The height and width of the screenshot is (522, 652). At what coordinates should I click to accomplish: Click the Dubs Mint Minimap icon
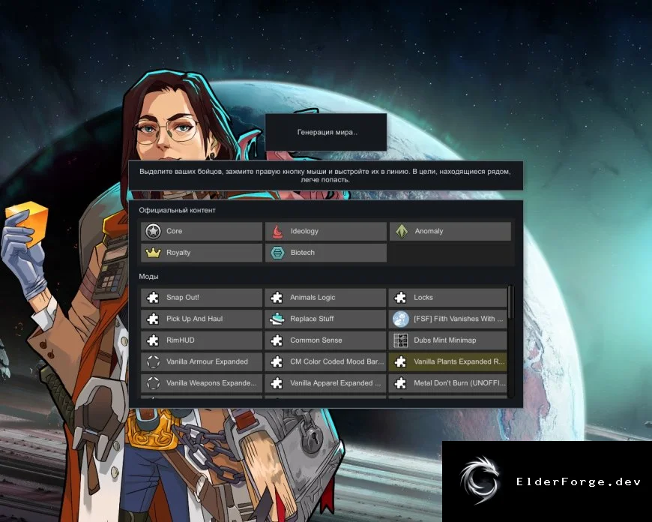coord(400,340)
